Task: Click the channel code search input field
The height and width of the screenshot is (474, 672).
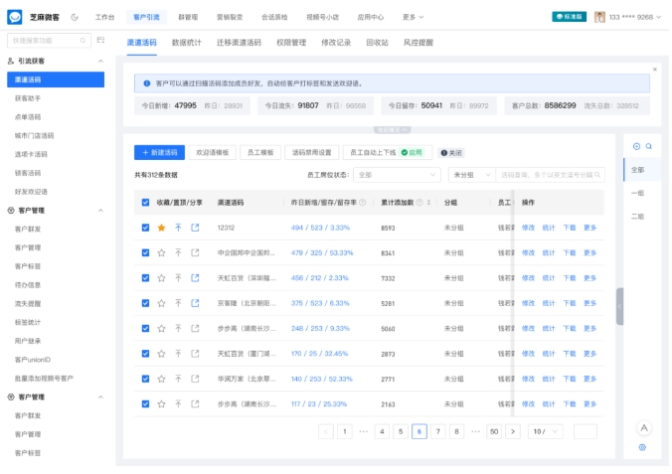Action: [551, 175]
